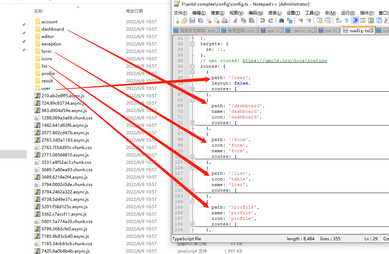Viewport: 389px width, 254px height.
Task: Click the New file icon in Notepad++ toolbar
Action: point(176,20)
